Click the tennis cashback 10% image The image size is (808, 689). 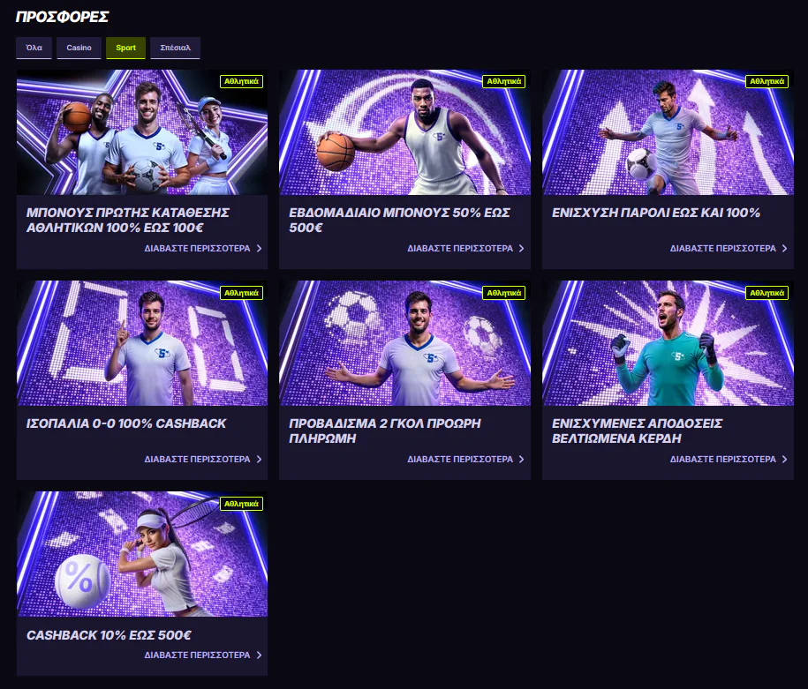pos(142,554)
